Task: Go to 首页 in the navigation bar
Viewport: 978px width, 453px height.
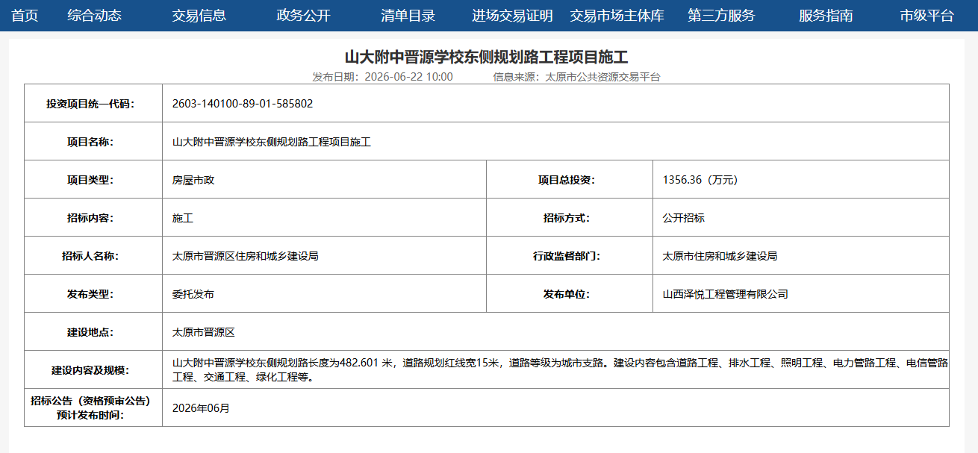Action: pyautogui.click(x=25, y=16)
